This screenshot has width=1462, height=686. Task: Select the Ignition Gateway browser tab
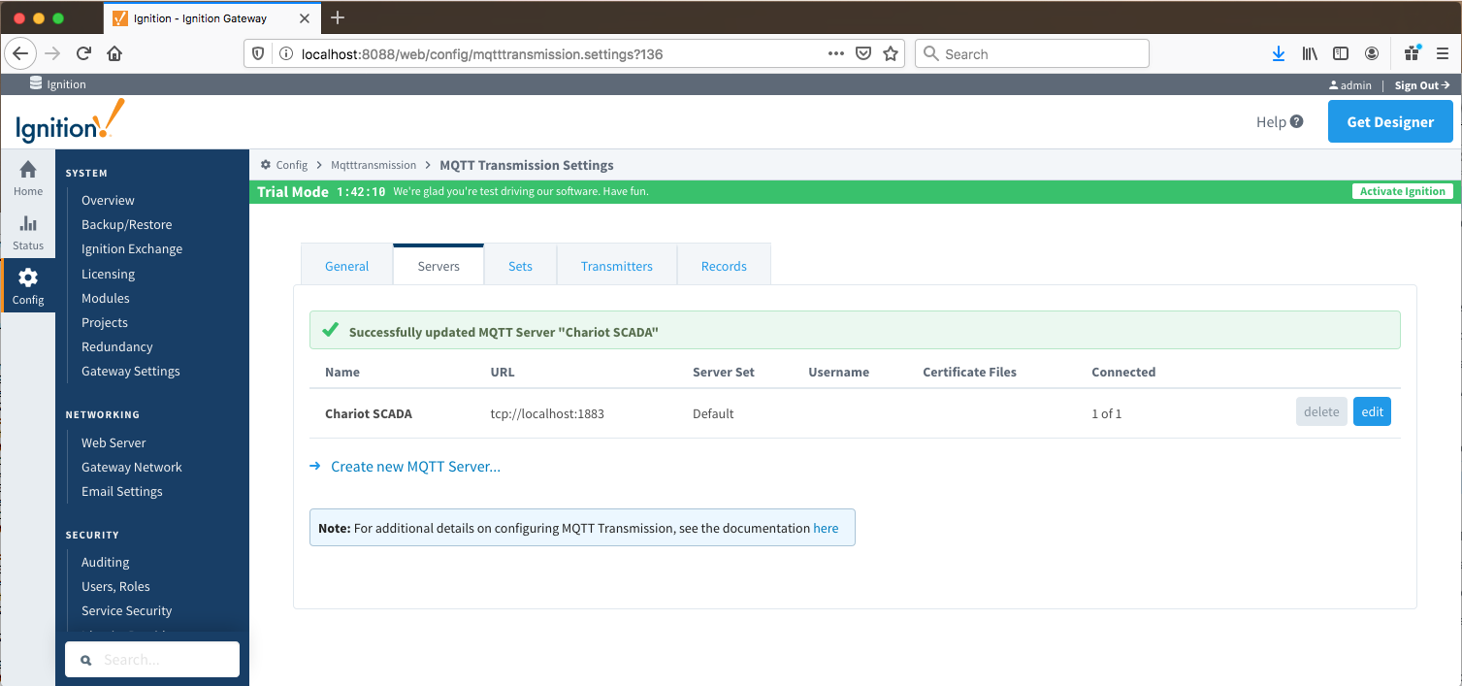(211, 17)
